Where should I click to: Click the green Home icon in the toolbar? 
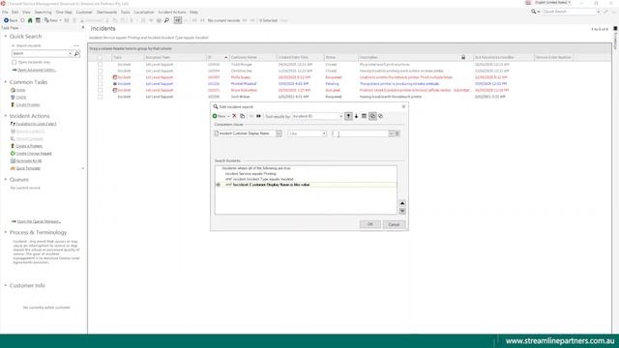pos(30,20)
